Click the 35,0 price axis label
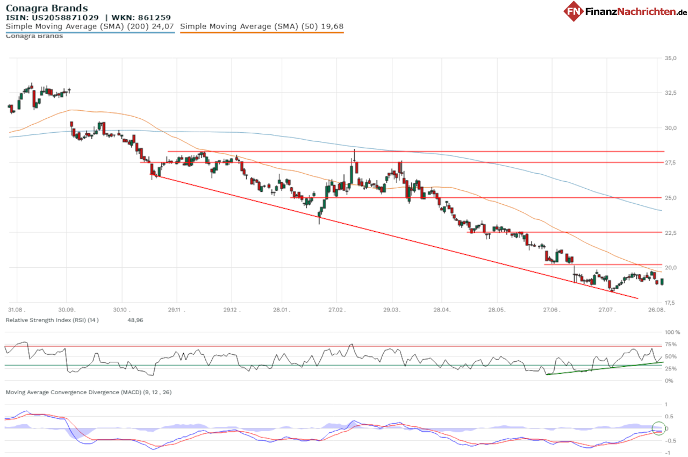The height and width of the screenshot is (457, 688). pos(670,58)
